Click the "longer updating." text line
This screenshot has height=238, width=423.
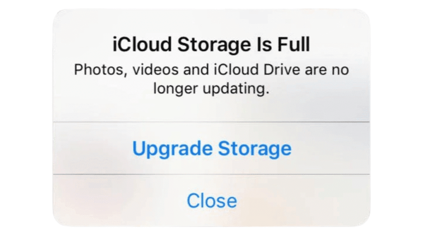pos(211,88)
